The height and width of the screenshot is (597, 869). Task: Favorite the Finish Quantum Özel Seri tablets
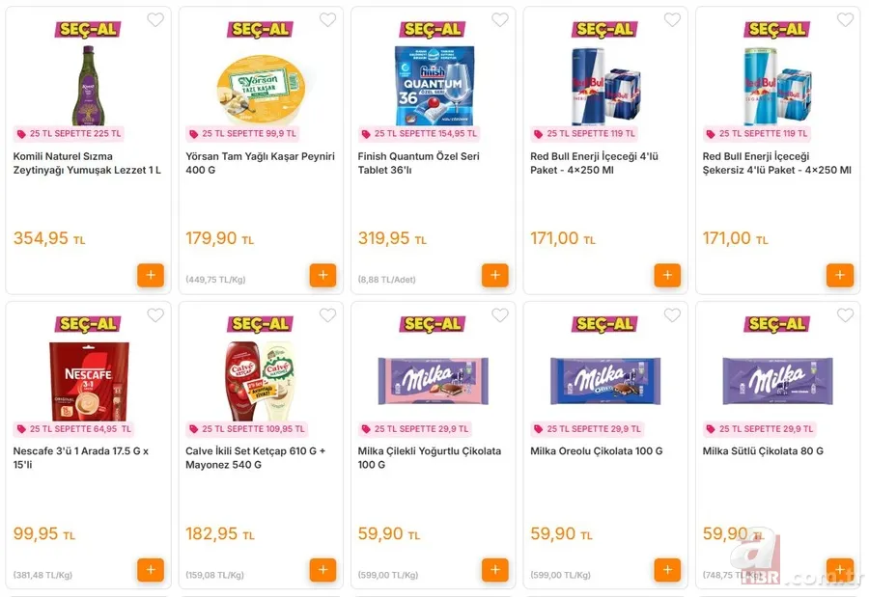coord(499,19)
